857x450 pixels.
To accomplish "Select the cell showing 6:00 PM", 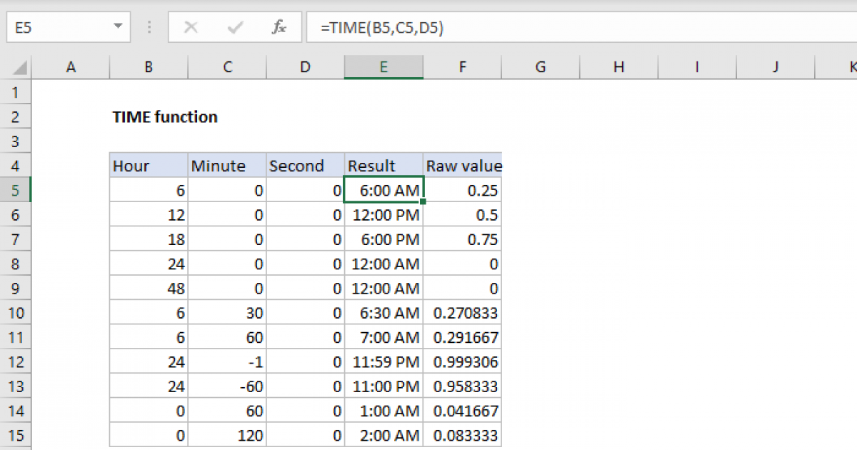I will [384, 239].
